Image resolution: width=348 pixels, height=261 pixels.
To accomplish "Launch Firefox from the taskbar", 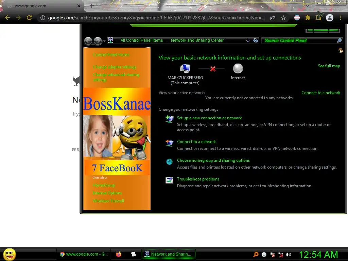I will (119, 254).
